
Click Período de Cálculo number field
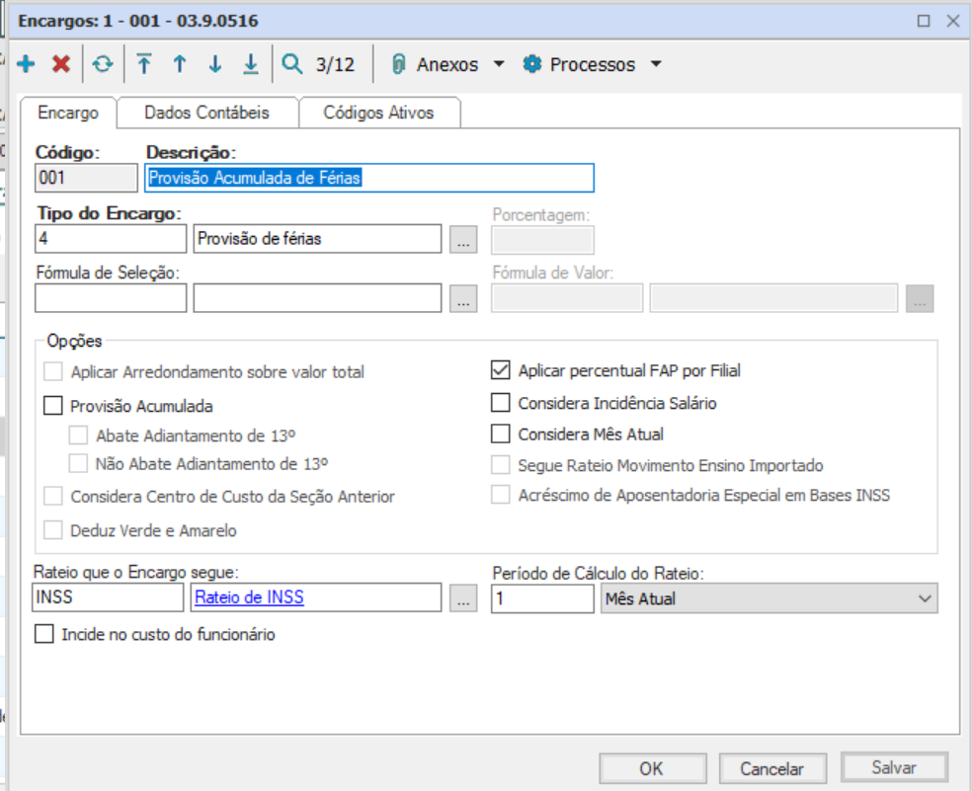(x=542, y=598)
